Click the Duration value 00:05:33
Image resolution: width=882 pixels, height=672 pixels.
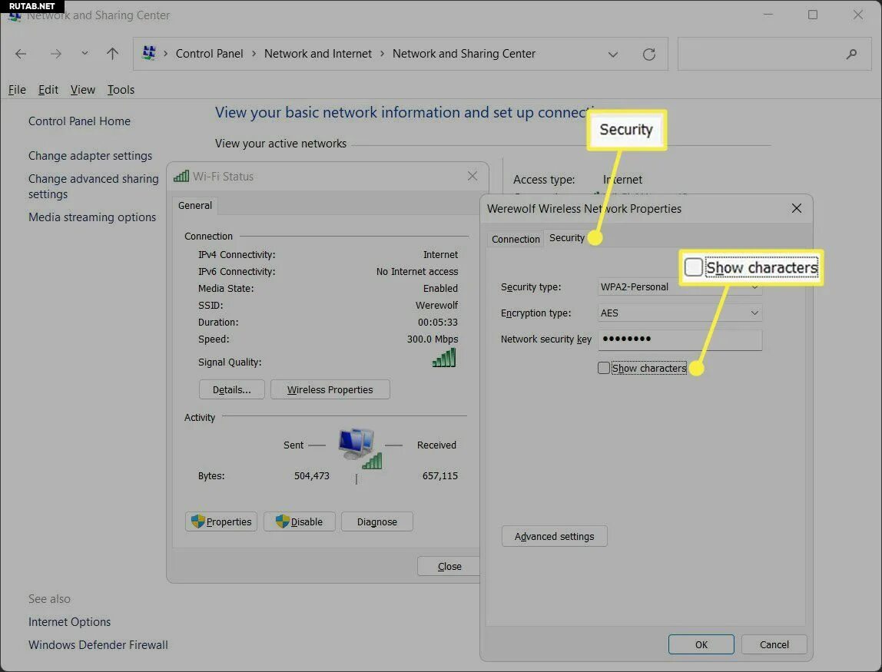438,323
